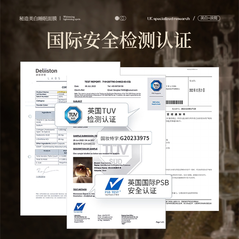This screenshot has height=239, width=239.
Task: Click the 'Total Aerobic Plate Count' row
Action: tap(51, 156)
